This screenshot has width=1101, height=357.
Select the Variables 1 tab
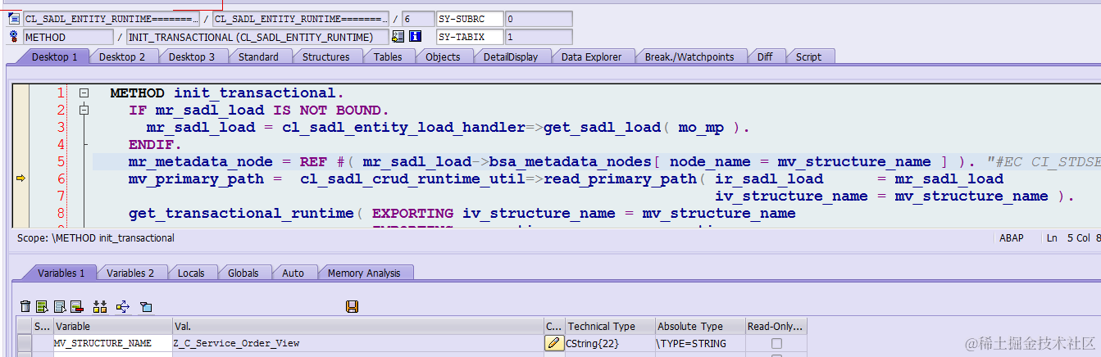tap(61, 273)
